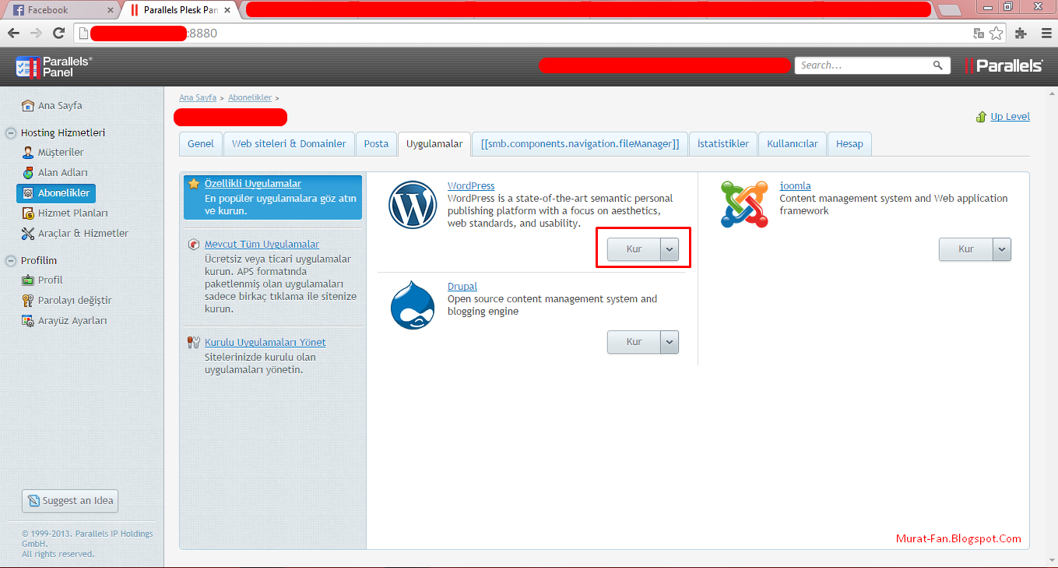Click the browser Reload button
1058x568 pixels.
click(58, 33)
